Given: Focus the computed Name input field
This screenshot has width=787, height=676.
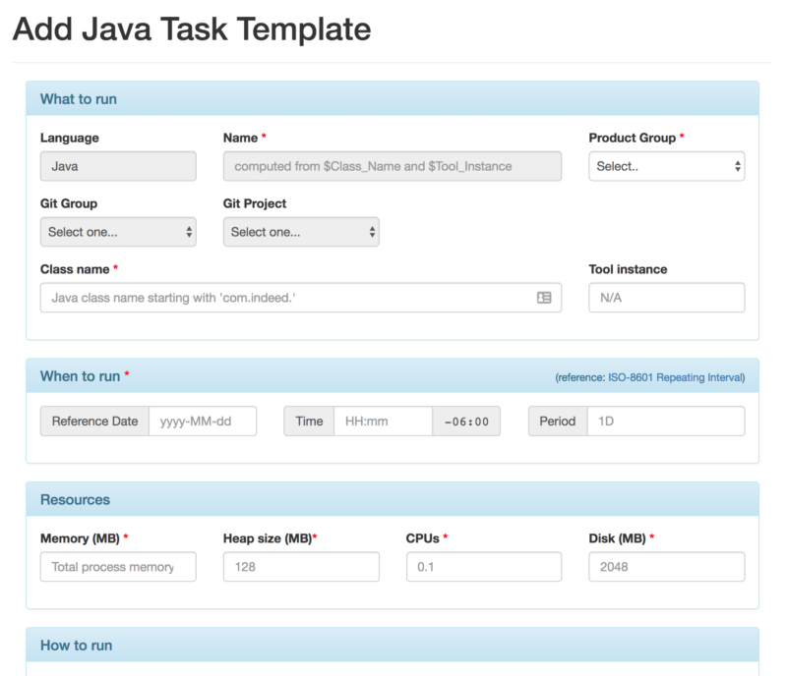Looking at the screenshot, I should pos(393,166).
